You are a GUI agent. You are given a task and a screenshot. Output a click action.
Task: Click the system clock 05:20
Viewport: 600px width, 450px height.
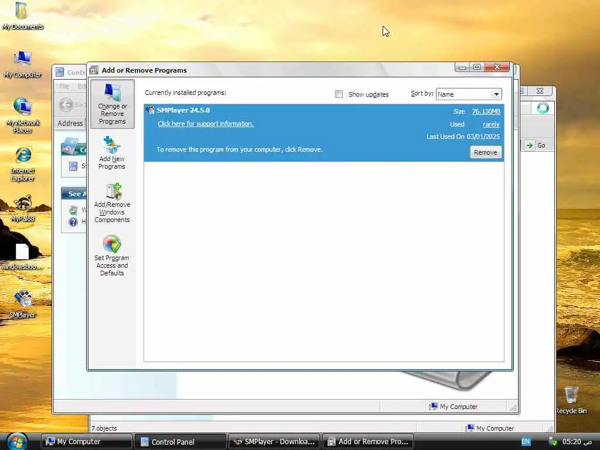577,442
